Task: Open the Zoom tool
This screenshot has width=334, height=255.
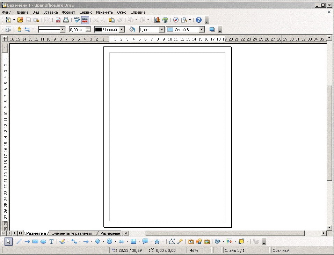Action: pyautogui.click(x=184, y=20)
